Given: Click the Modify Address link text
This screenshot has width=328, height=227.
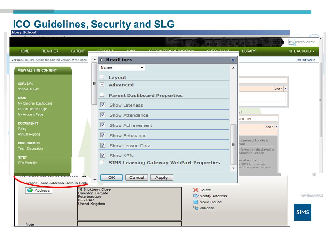Looking at the screenshot, I should (x=213, y=196).
